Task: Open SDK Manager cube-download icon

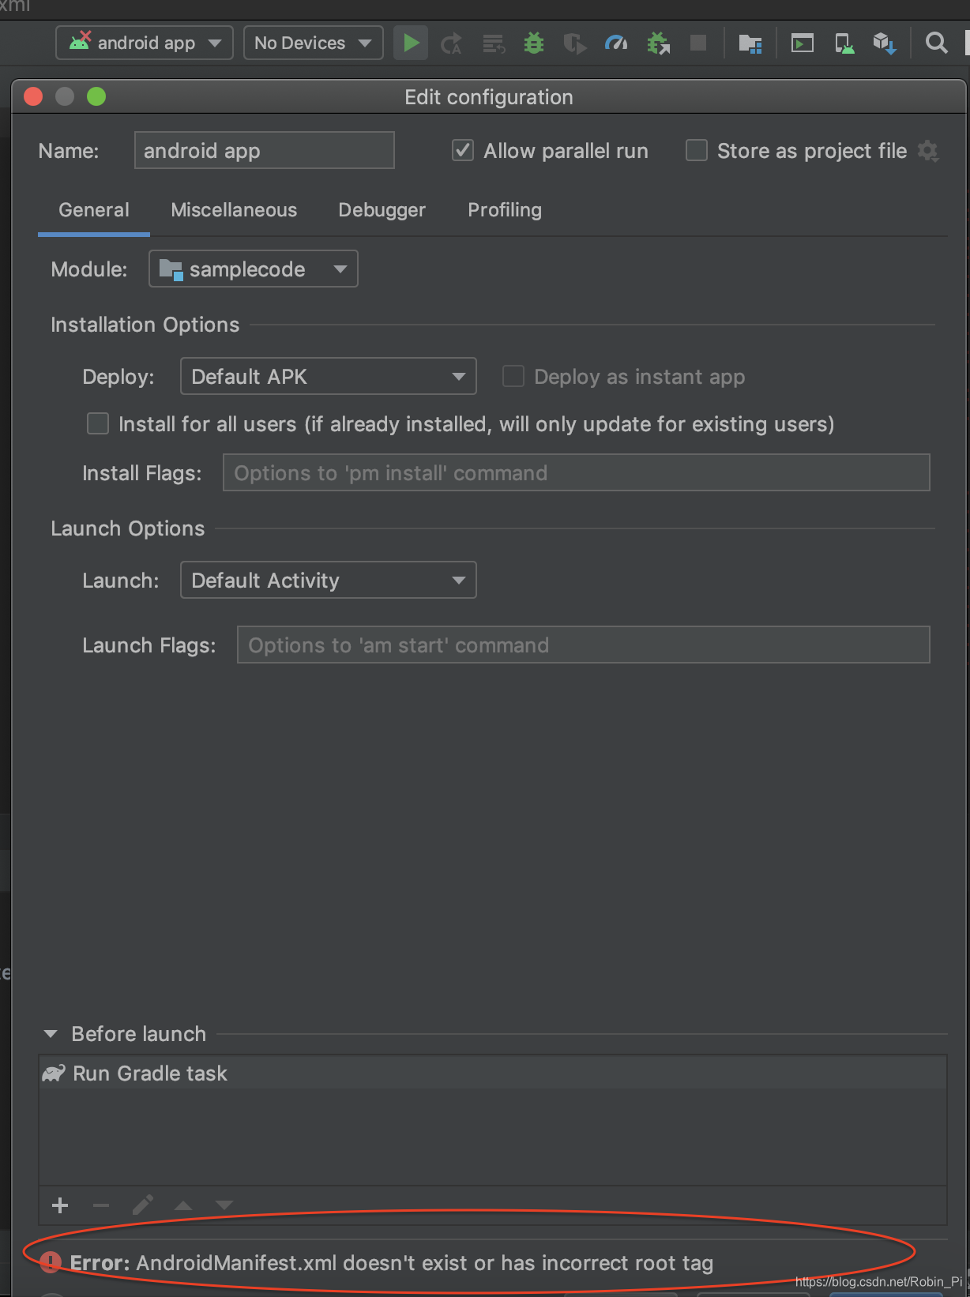Action: [885, 43]
